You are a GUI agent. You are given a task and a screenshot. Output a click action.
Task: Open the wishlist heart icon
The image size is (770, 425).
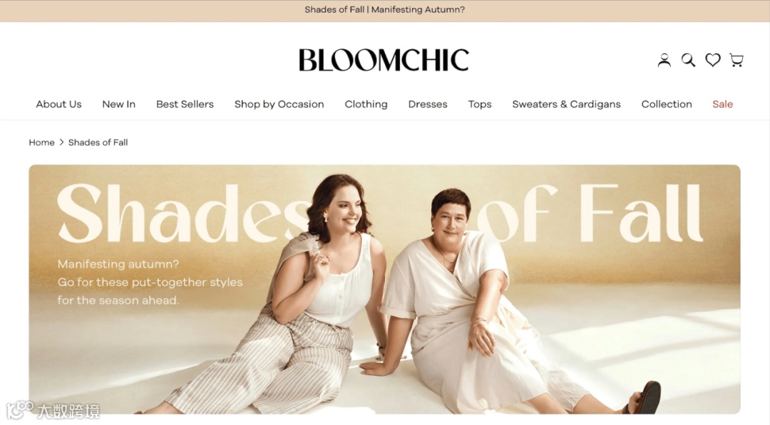pos(712,60)
